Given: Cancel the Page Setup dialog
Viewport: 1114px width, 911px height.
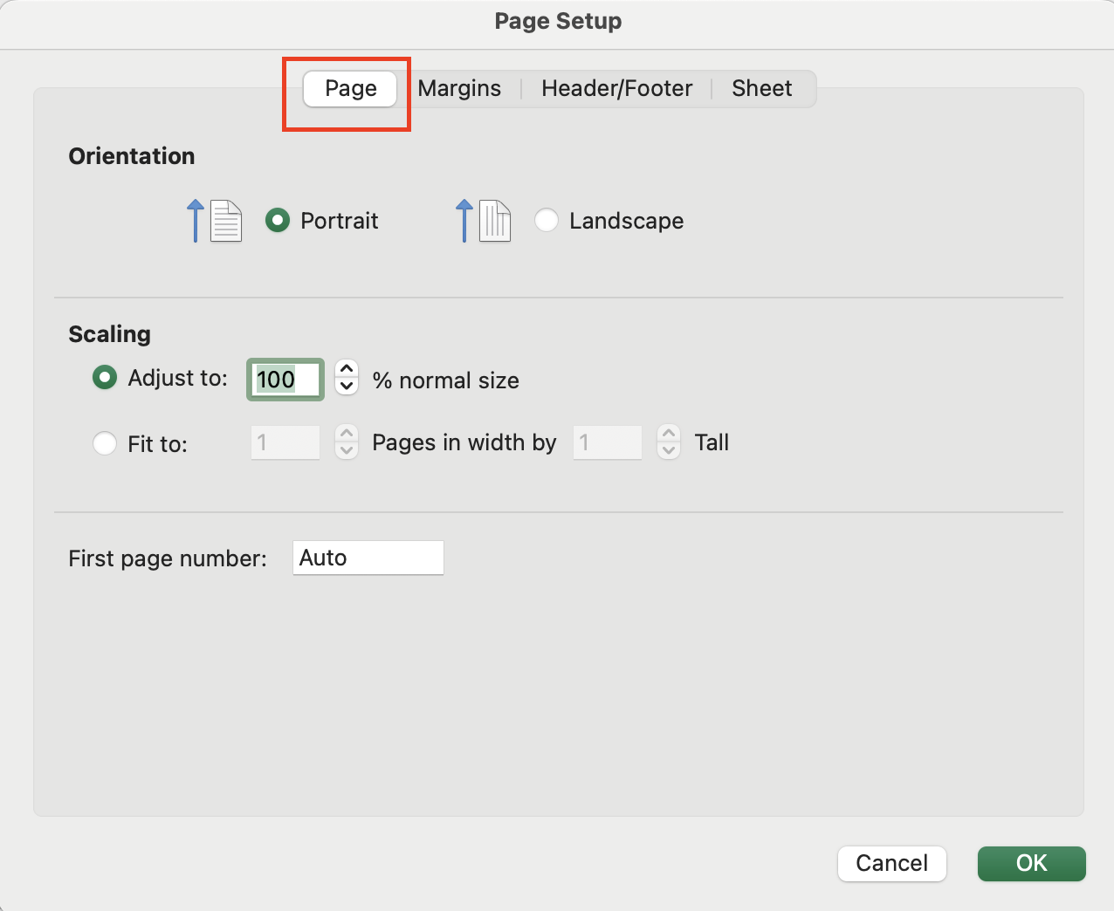Looking at the screenshot, I should [891, 863].
